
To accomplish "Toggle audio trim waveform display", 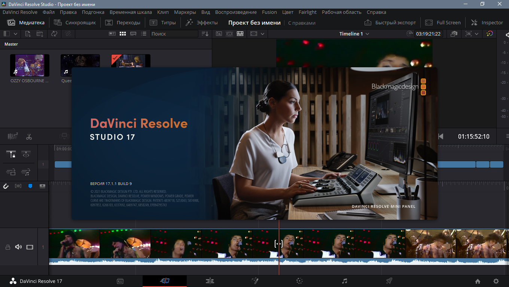I will pyautogui.click(x=18, y=186).
